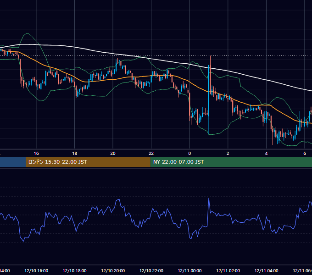Click the oscillator peak near 01:00
The height and width of the screenshot is (275, 312).
[x=209, y=198]
